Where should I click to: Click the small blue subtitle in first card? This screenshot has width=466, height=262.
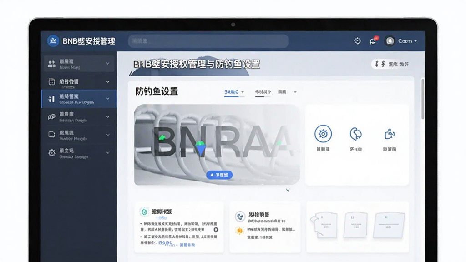pyautogui.click(x=161, y=218)
